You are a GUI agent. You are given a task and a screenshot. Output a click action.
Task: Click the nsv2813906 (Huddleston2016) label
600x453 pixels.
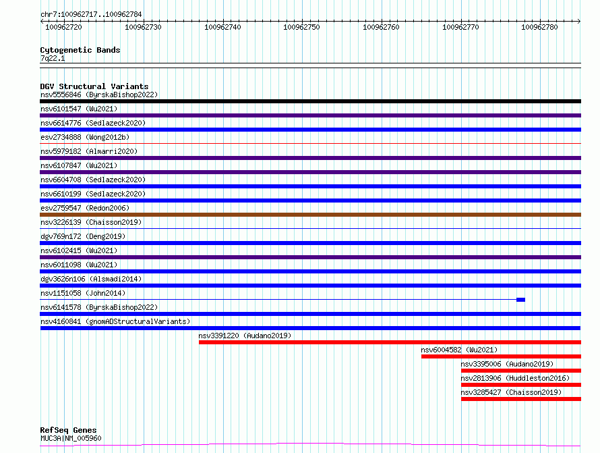(515, 378)
